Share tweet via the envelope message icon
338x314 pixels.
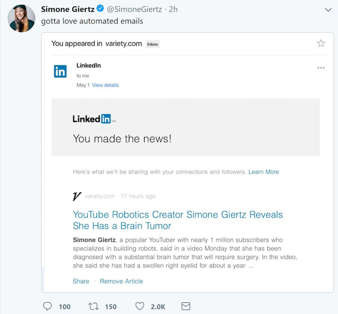[185, 306]
